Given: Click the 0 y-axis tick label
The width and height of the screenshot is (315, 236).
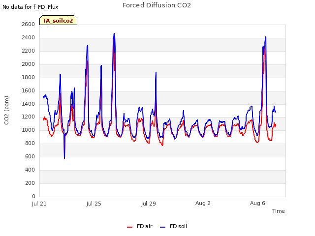Looking at the screenshot, I should 33,196.
